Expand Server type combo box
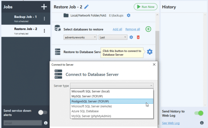 point(112,86)
